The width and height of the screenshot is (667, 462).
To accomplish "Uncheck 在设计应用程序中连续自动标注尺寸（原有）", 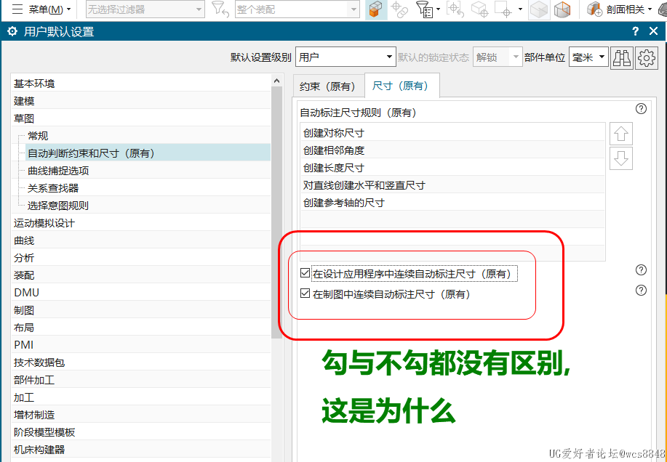I will [305, 273].
